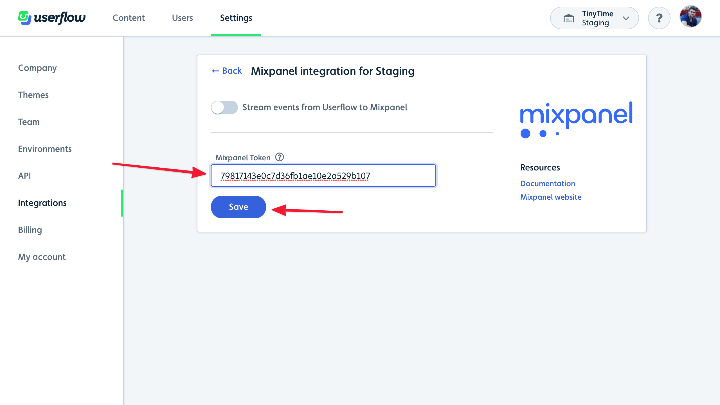Image resolution: width=720 pixels, height=405 pixels.
Task: Open the Documentation link
Action: [547, 183]
